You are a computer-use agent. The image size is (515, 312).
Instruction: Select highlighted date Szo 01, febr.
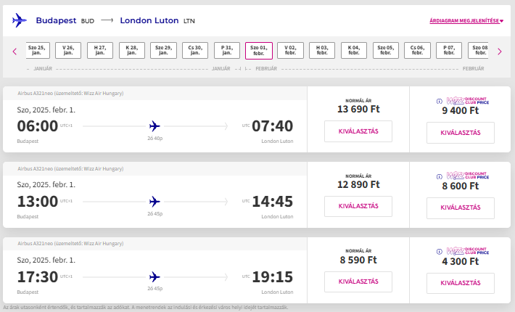[259, 51]
